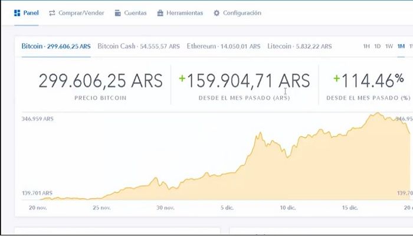
Task: Open the Ethereum price tab
Action: [223, 46]
